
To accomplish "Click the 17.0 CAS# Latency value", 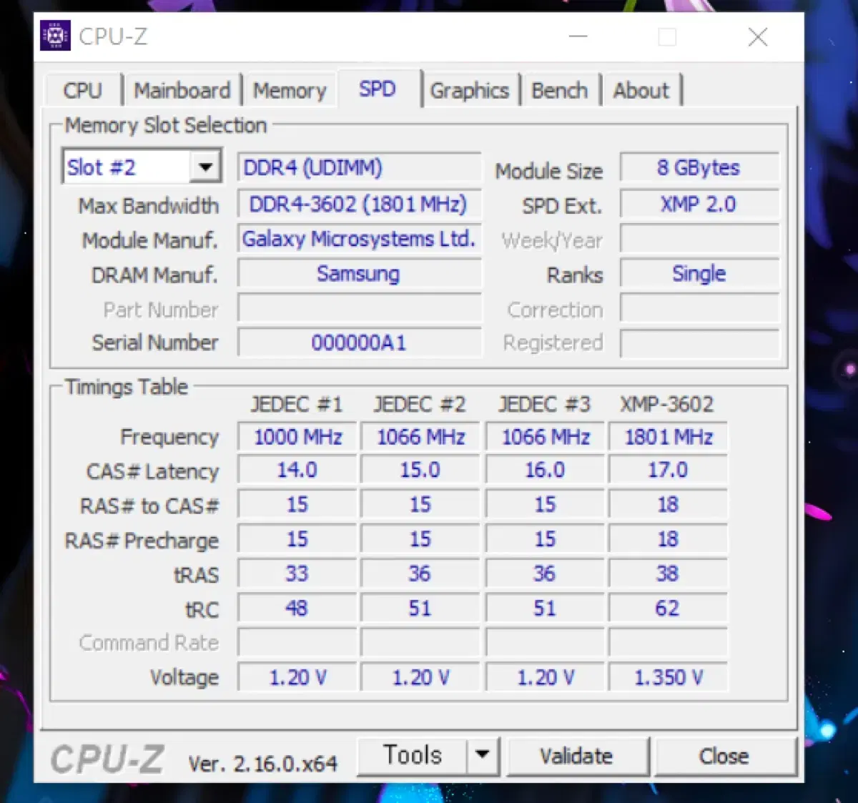I will (x=668, y=471).
